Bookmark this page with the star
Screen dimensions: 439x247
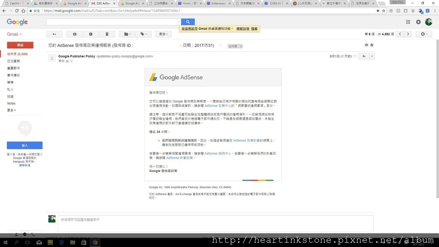pyautogui.click(x=384, y=11)
